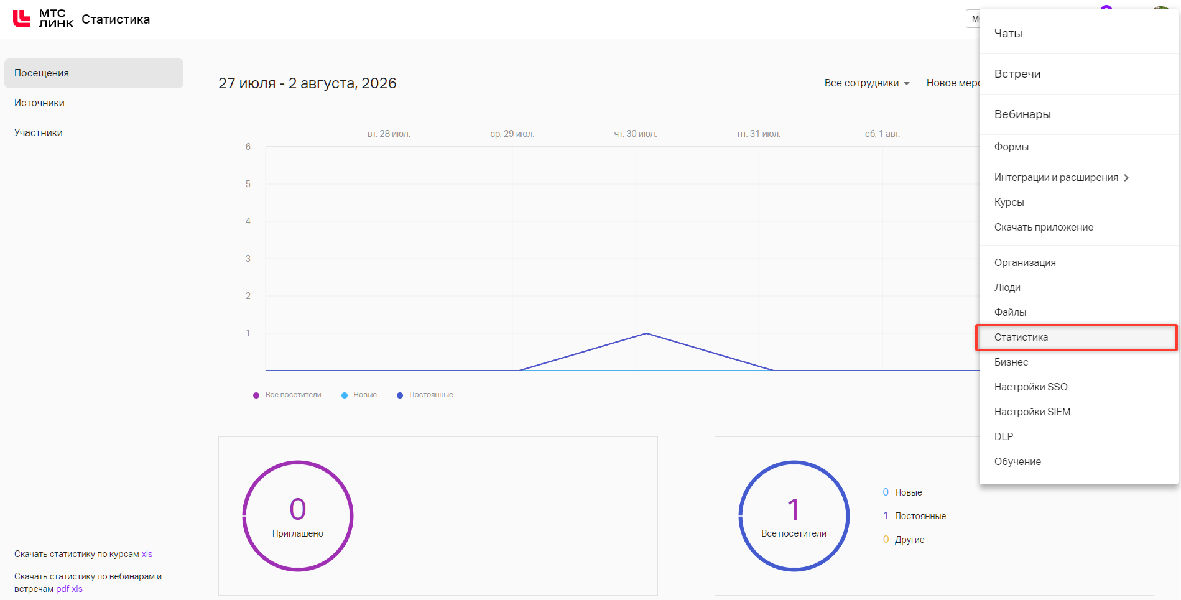Toggle the 'Новые' legend series dot
The image size is (1181, 600).
(345, 395)
